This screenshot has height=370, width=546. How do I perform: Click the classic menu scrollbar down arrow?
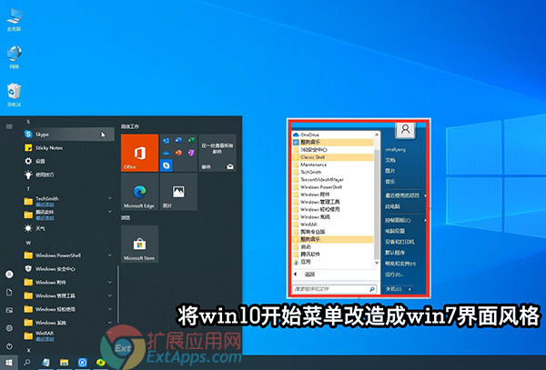coord(377,263)
